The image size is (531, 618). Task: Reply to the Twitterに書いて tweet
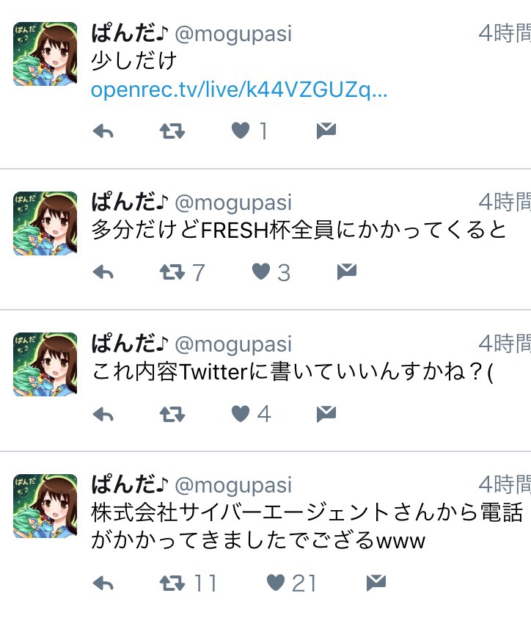pyautogui.click(x=103, y=414)
